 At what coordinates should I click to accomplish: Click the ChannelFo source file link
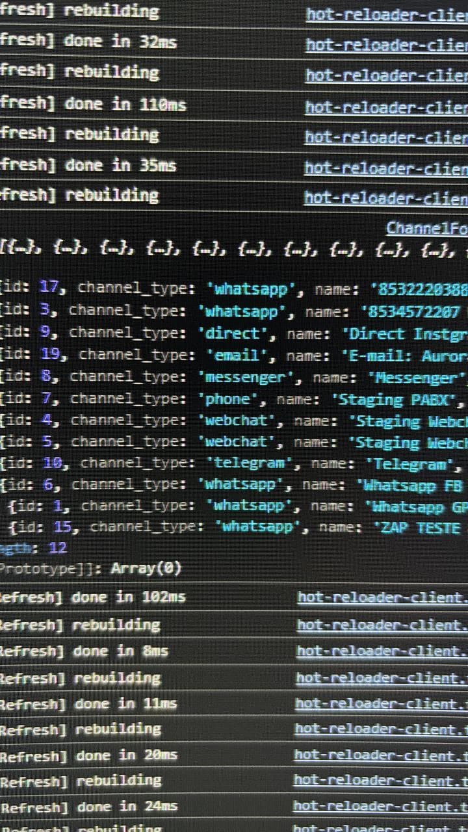coord(426,228)
